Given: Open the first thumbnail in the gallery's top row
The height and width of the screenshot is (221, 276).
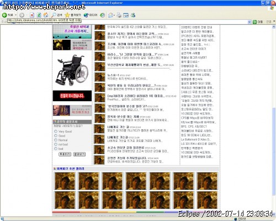Looking at the screenshot, I should click(x=65, y=181).
